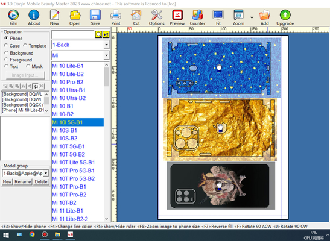Click the black skull phone skin design

(x=221, y=186)
